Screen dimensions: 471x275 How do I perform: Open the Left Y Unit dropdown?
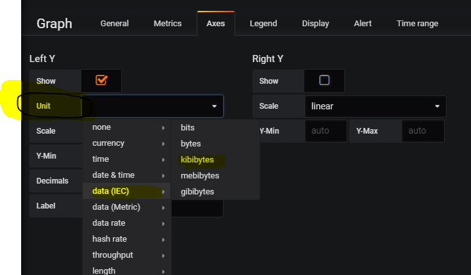coord(153,106)
